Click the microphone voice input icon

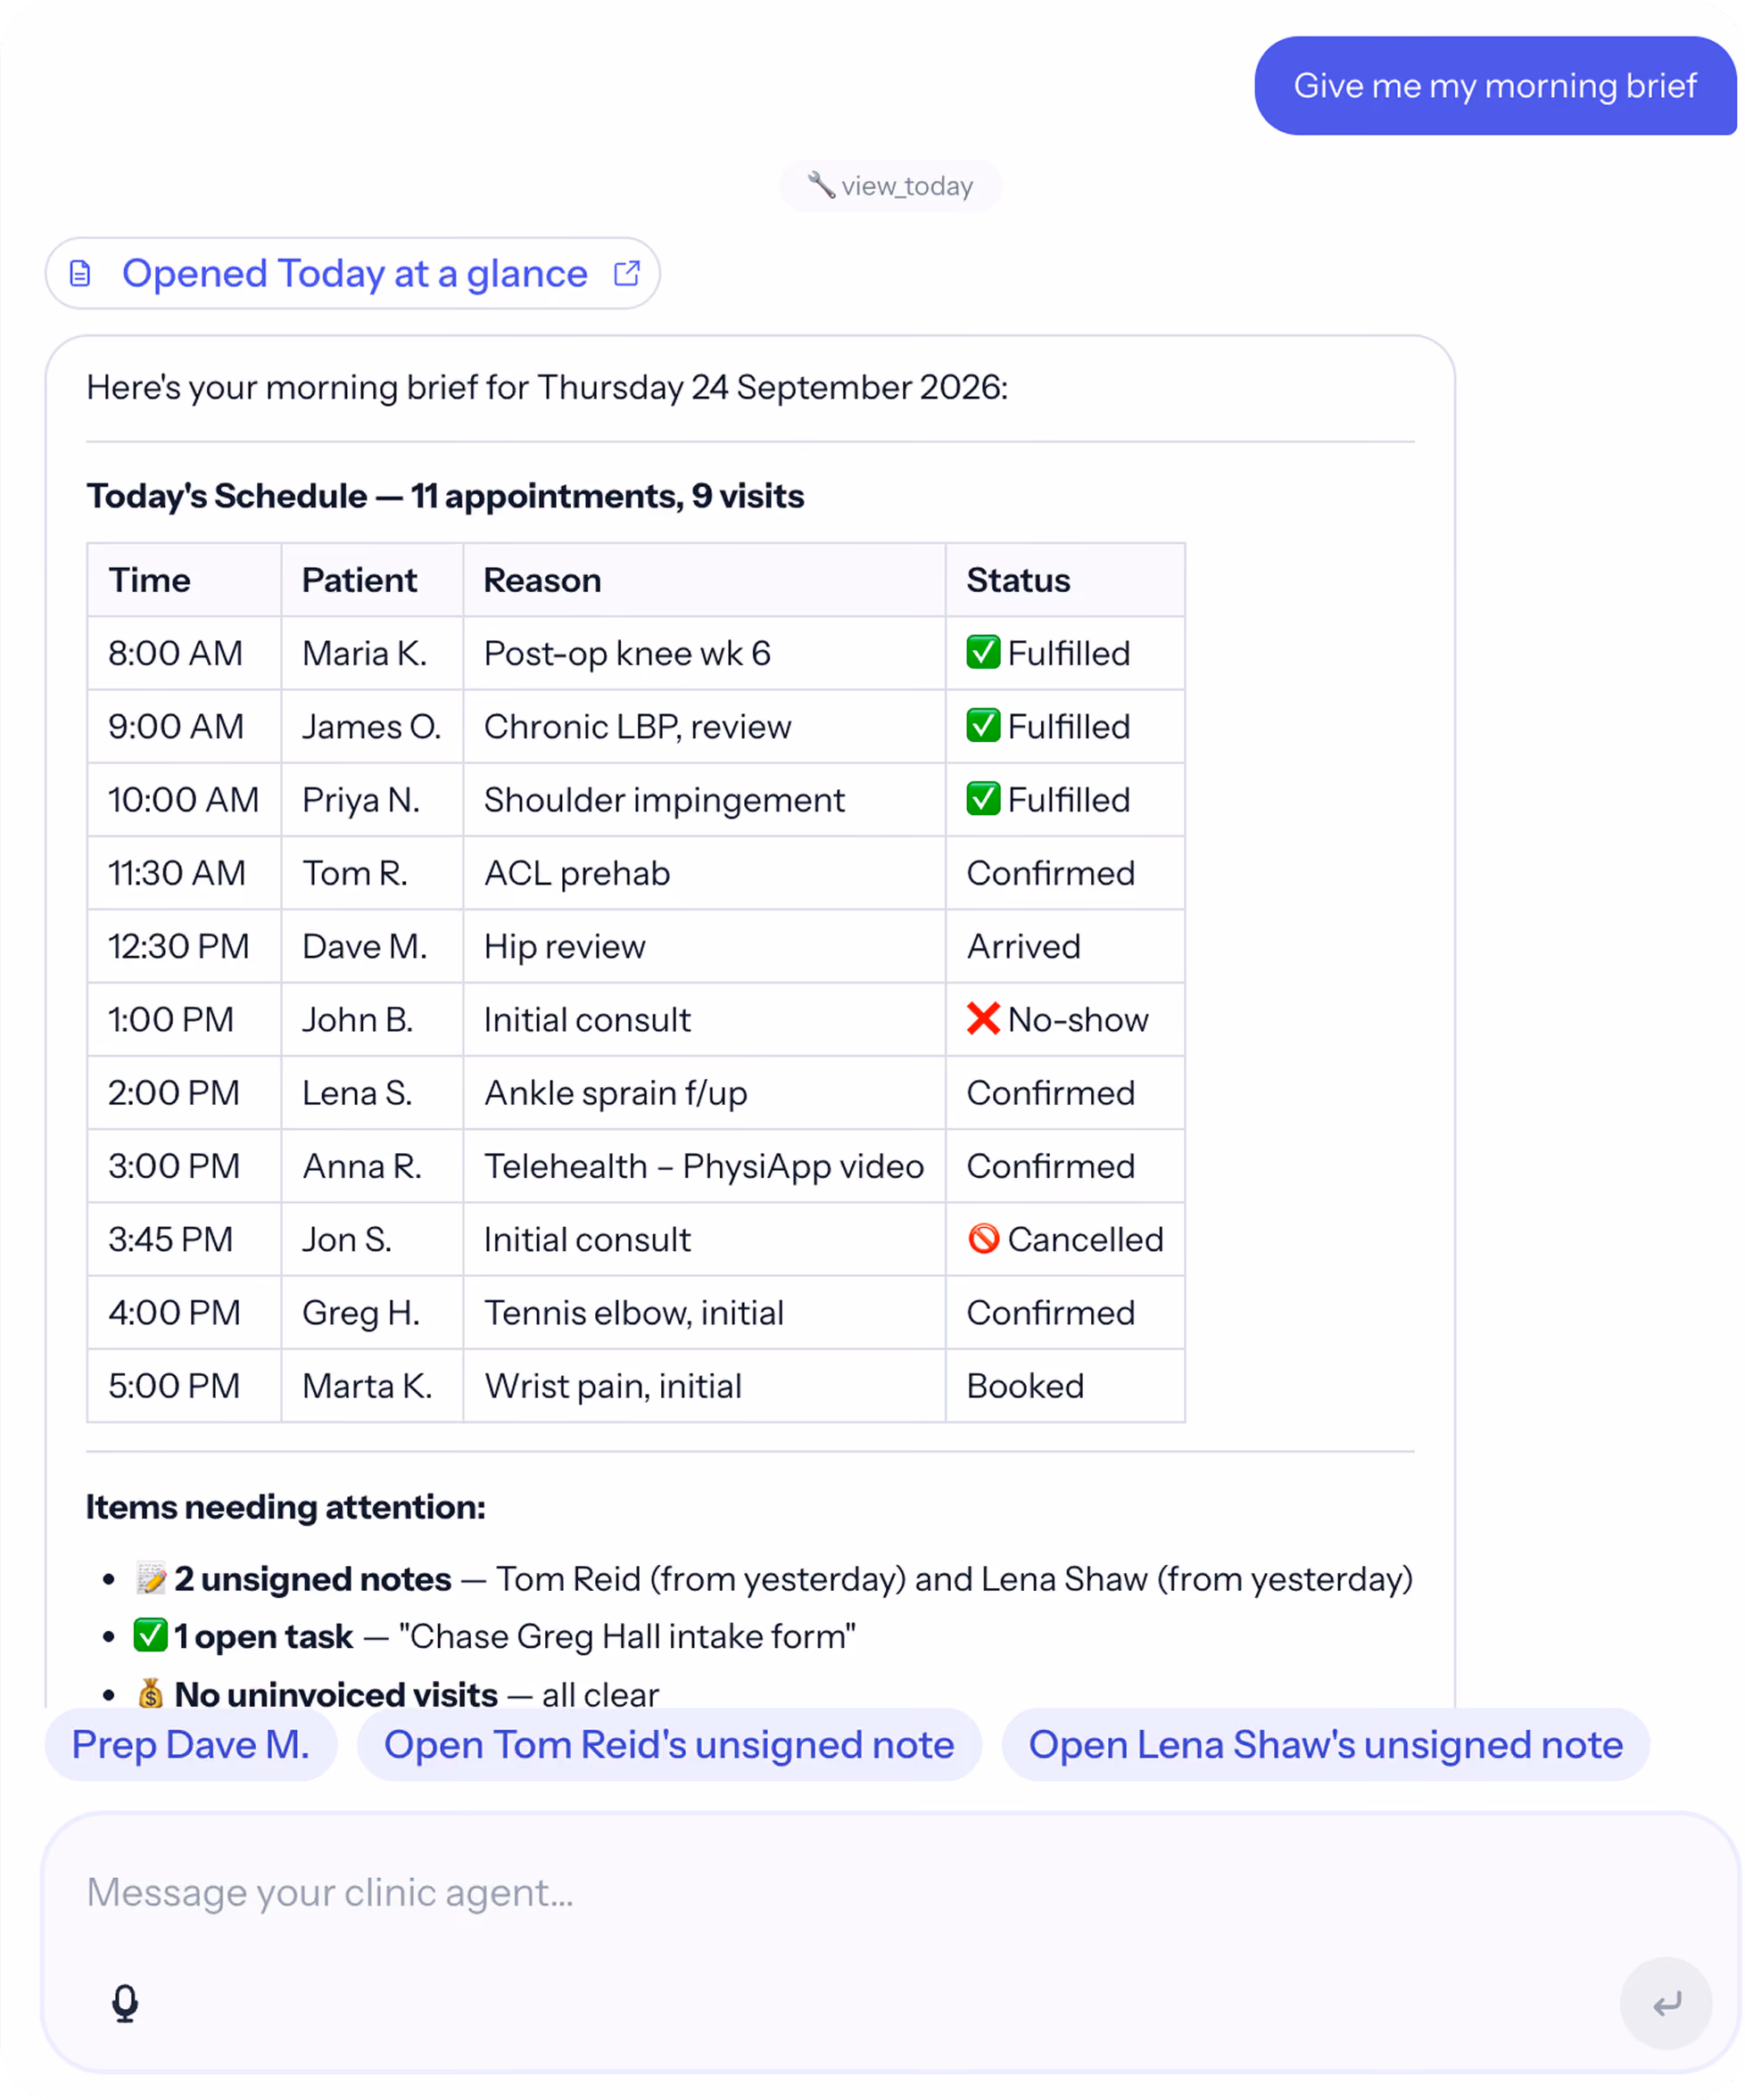(125, 2003)
